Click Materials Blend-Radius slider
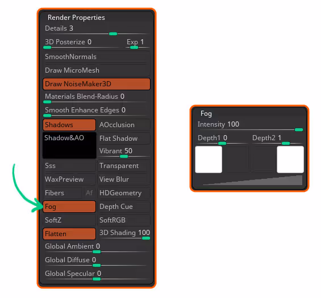The image size is (321, 298). 97,98
